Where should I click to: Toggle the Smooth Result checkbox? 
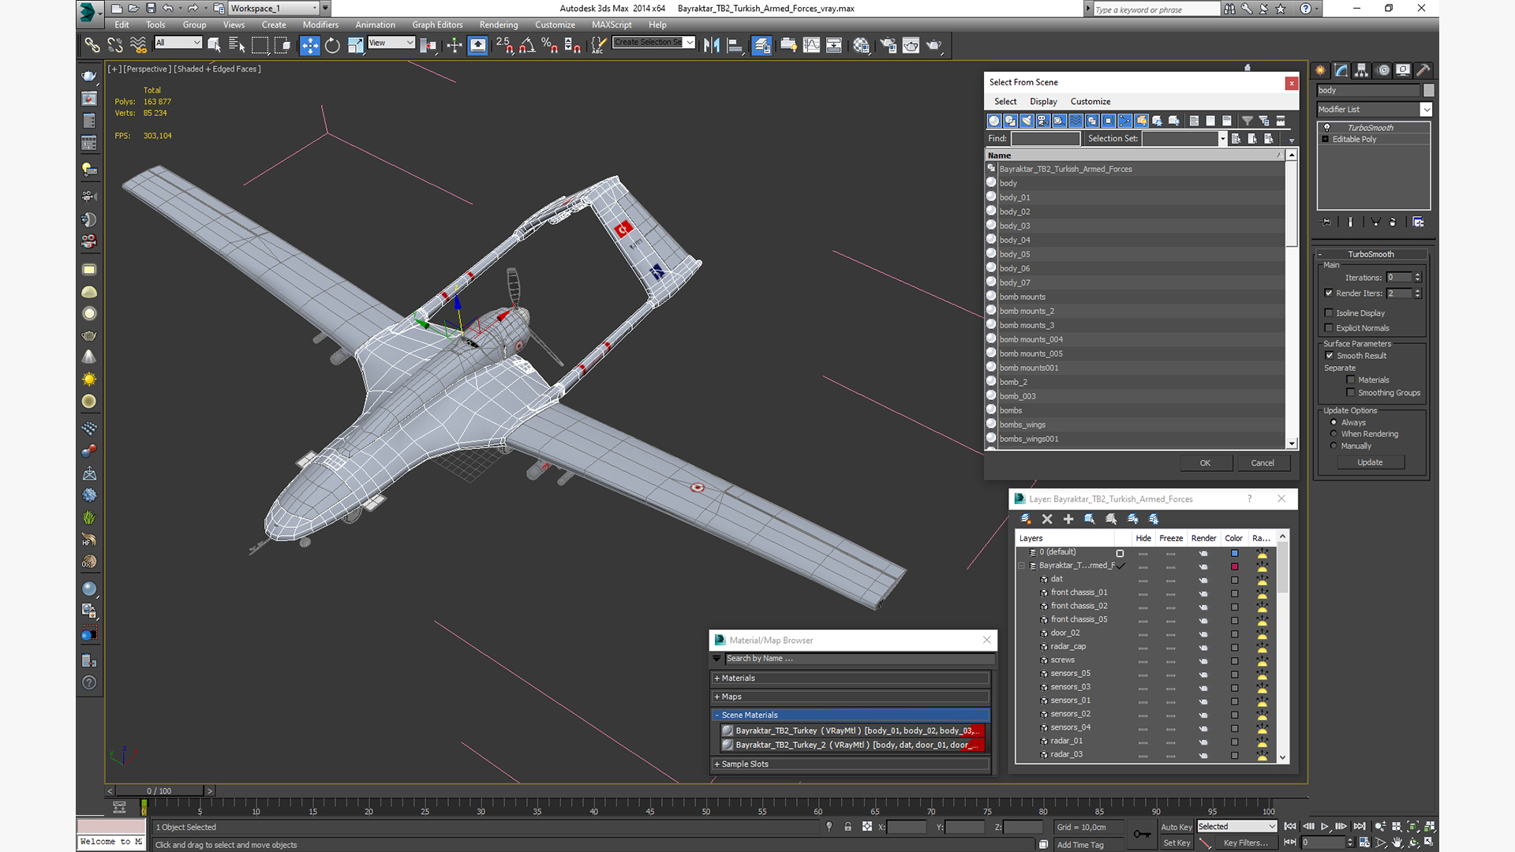pos(1330,356)
